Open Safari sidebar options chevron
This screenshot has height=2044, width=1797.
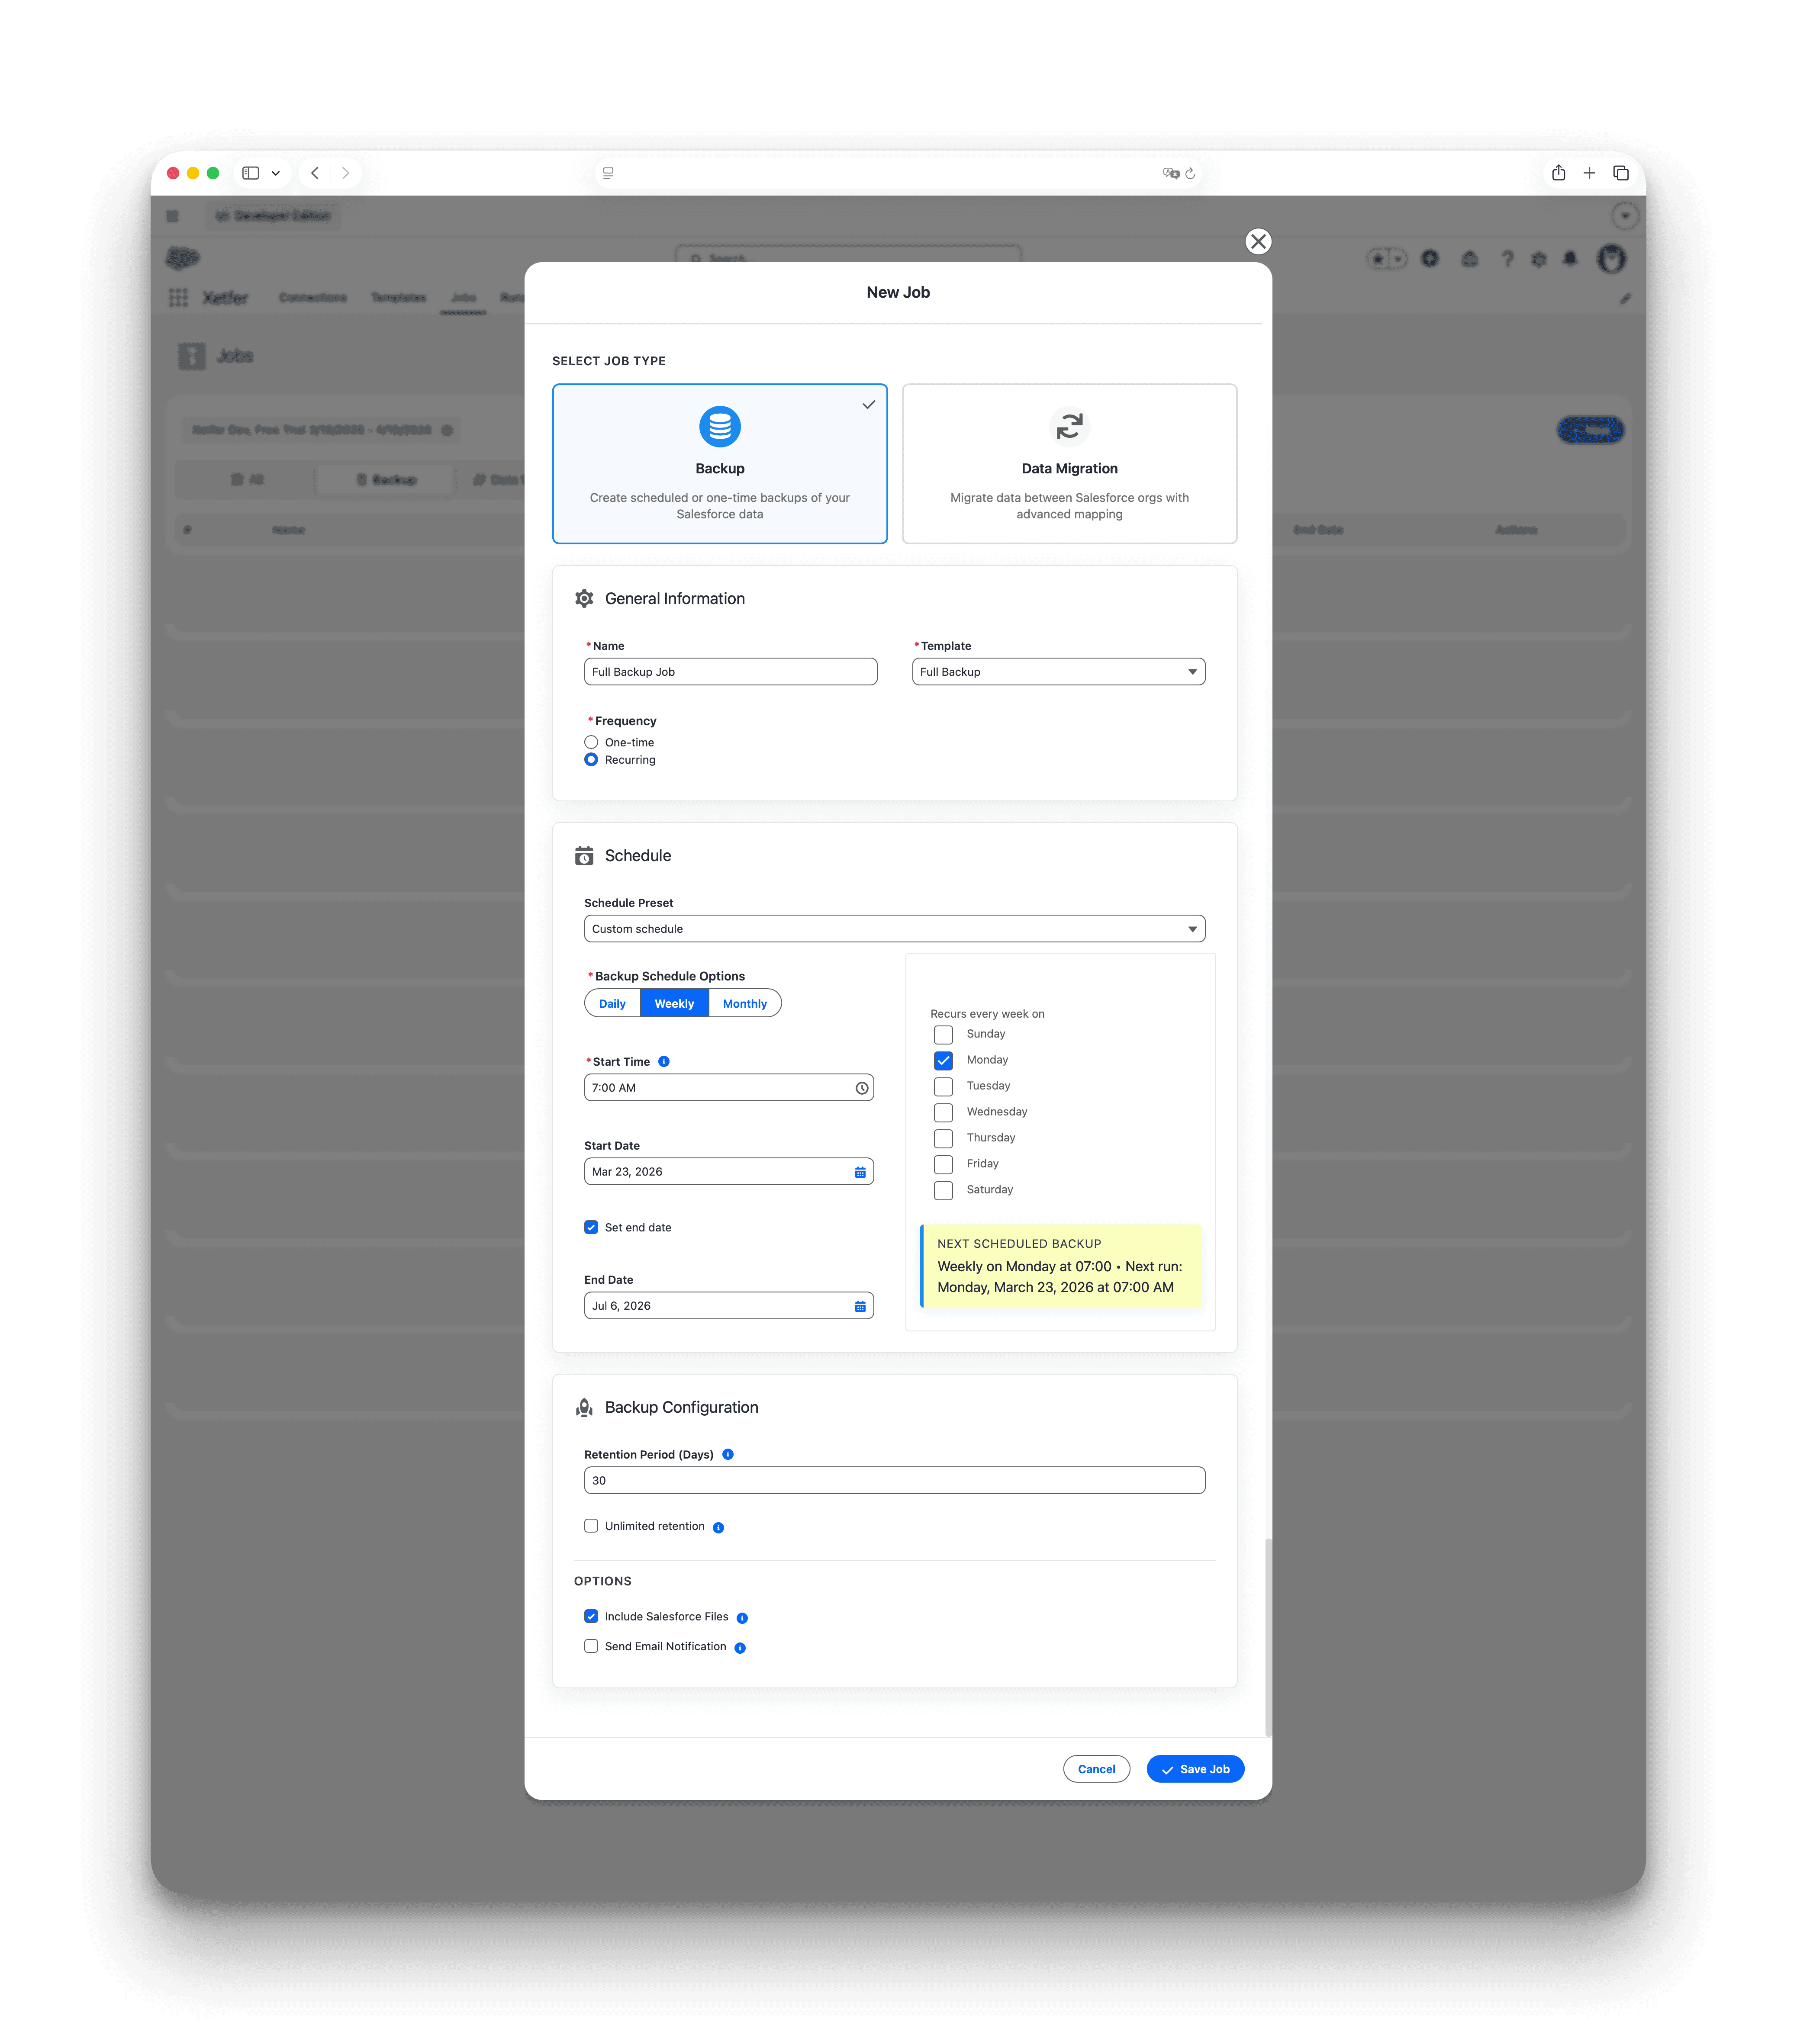(276, 173)
